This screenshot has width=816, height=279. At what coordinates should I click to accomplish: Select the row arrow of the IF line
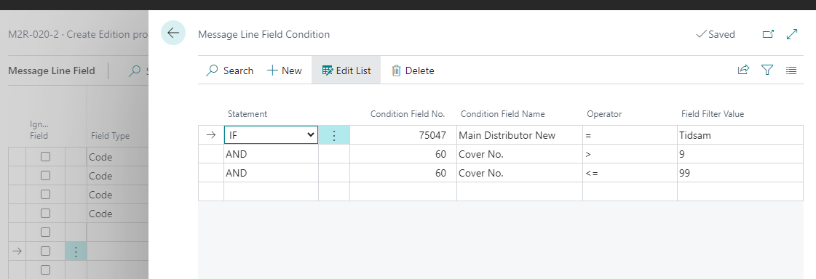coord(211,135)
